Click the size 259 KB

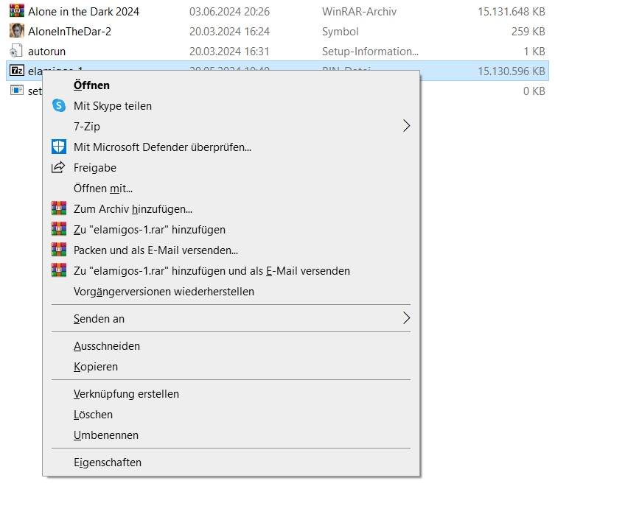click(528, 32)
